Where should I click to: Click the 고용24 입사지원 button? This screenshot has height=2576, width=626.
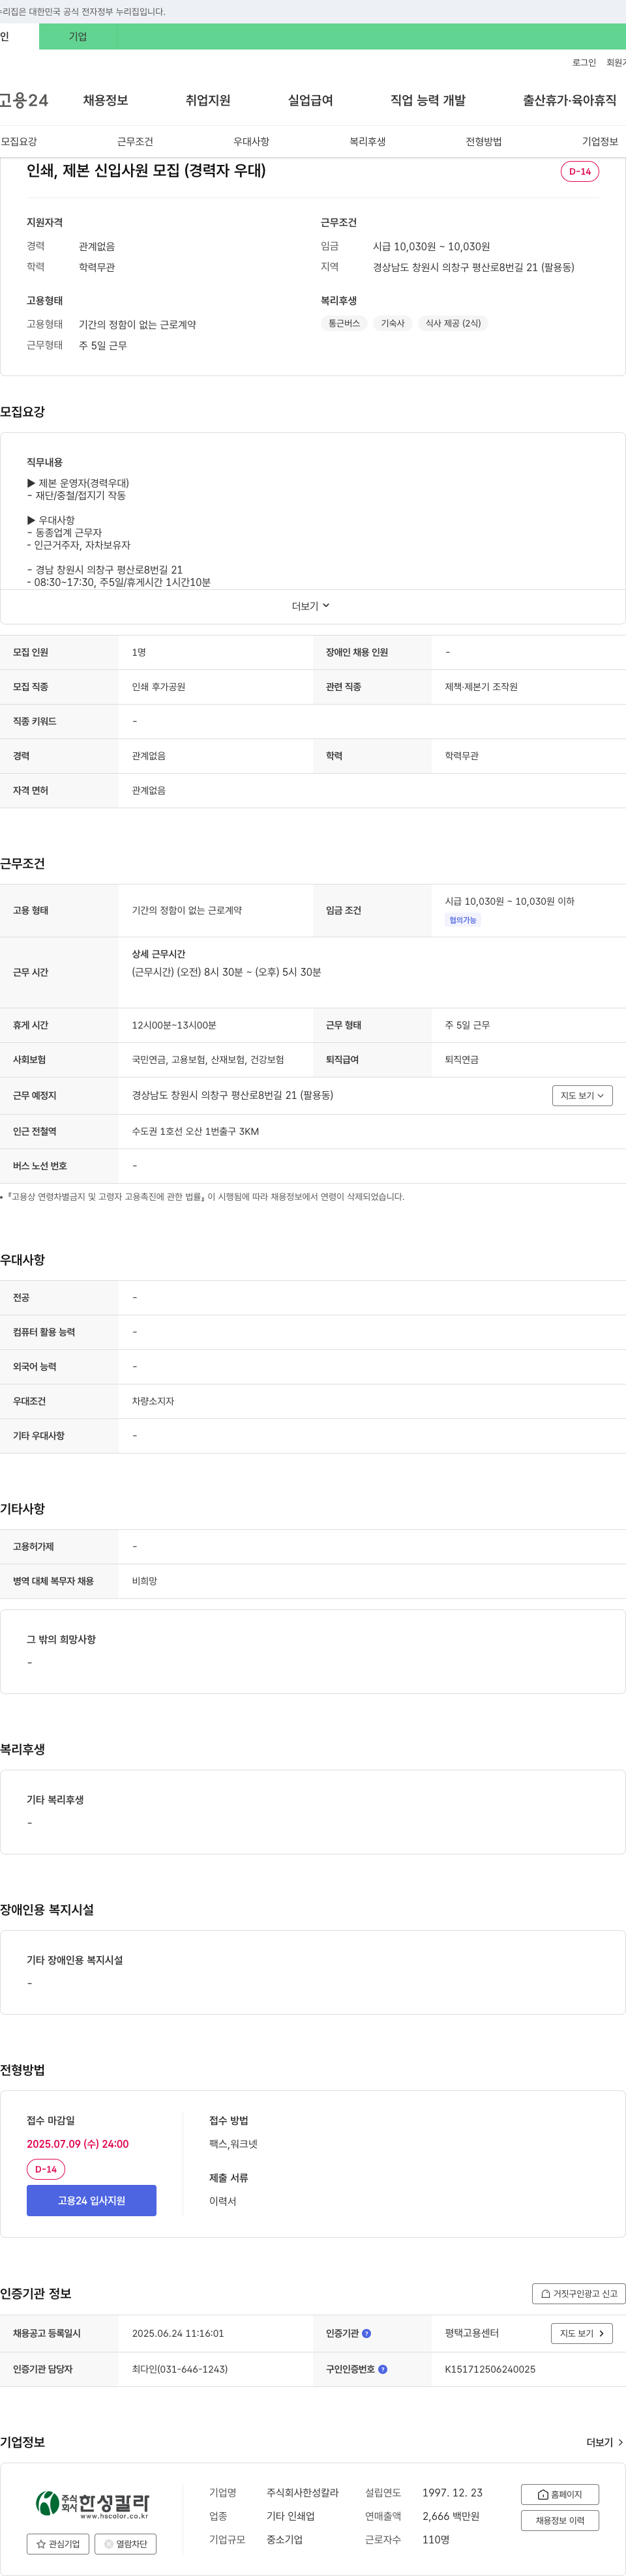click(x=91, y=2200)
